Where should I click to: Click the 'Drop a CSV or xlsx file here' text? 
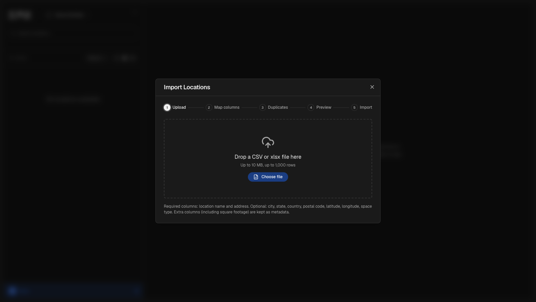point(268,157)
